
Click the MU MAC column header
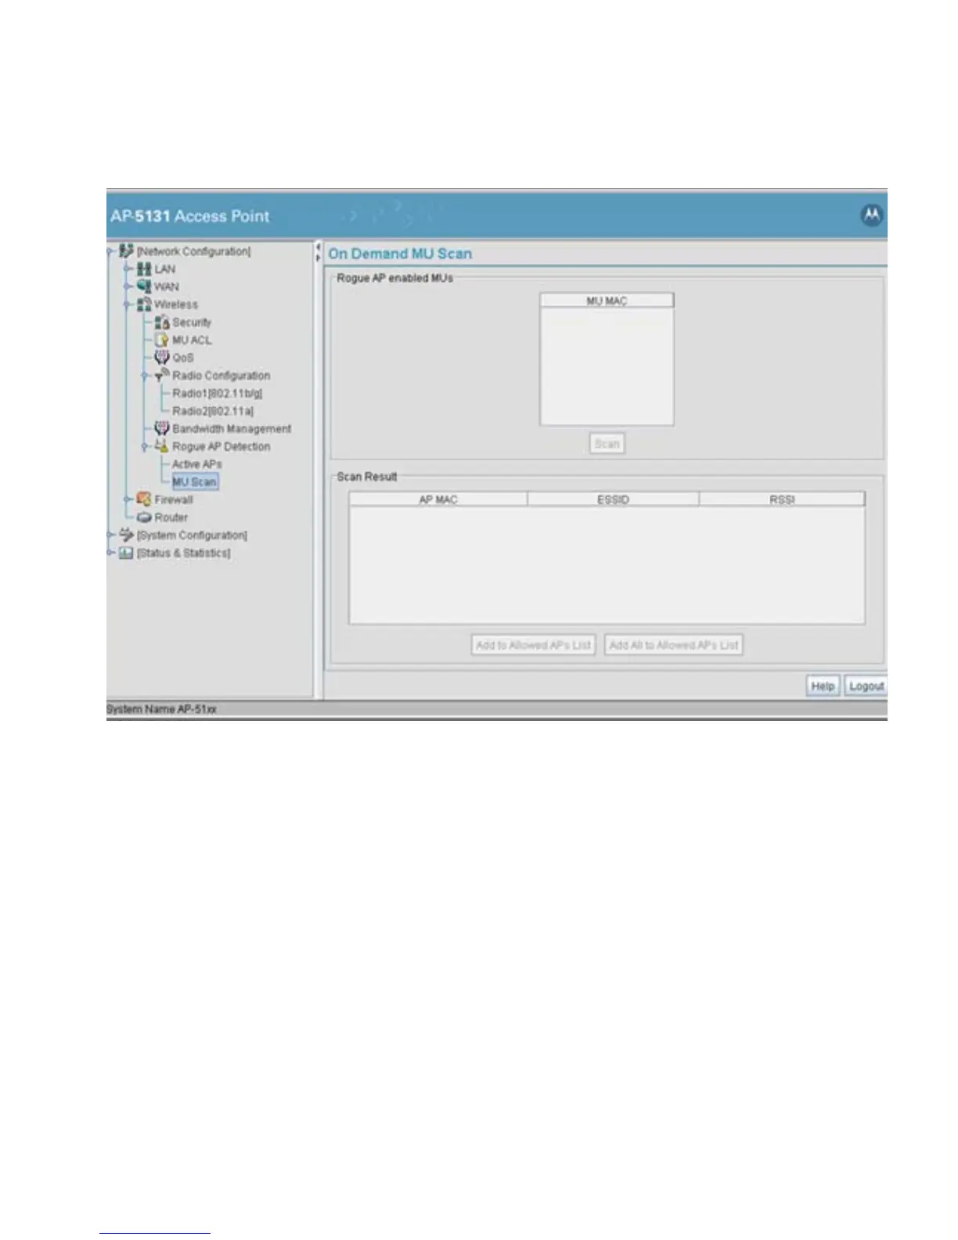tap(607, 301)
